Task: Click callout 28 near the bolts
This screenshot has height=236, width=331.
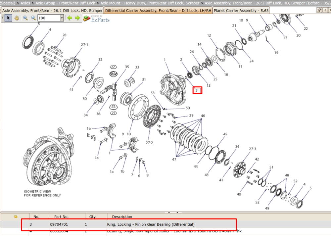Action: (65, 35)
